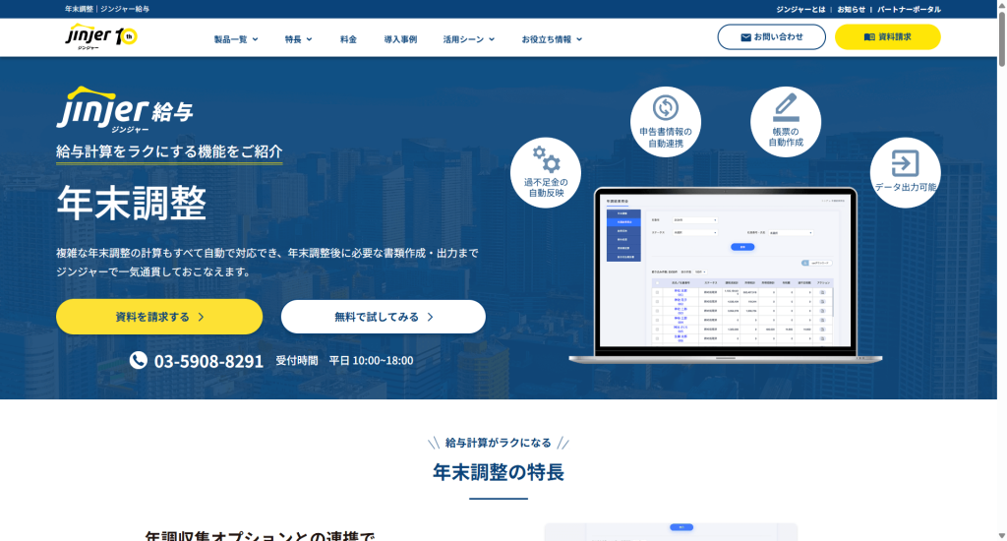Click the arrow in 無料で試してみる button
The height and width of the screenshot is (541, 1007).
click(431, 317)
